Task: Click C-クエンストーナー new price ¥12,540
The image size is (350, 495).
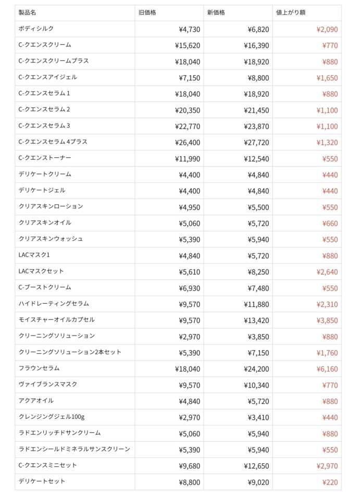Action: pos(256,158)
